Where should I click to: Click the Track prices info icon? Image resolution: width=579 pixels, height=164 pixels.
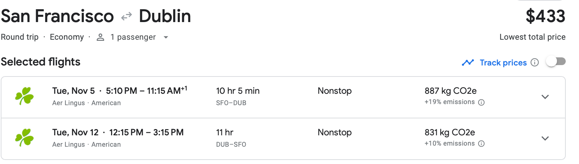coord(535,63)
